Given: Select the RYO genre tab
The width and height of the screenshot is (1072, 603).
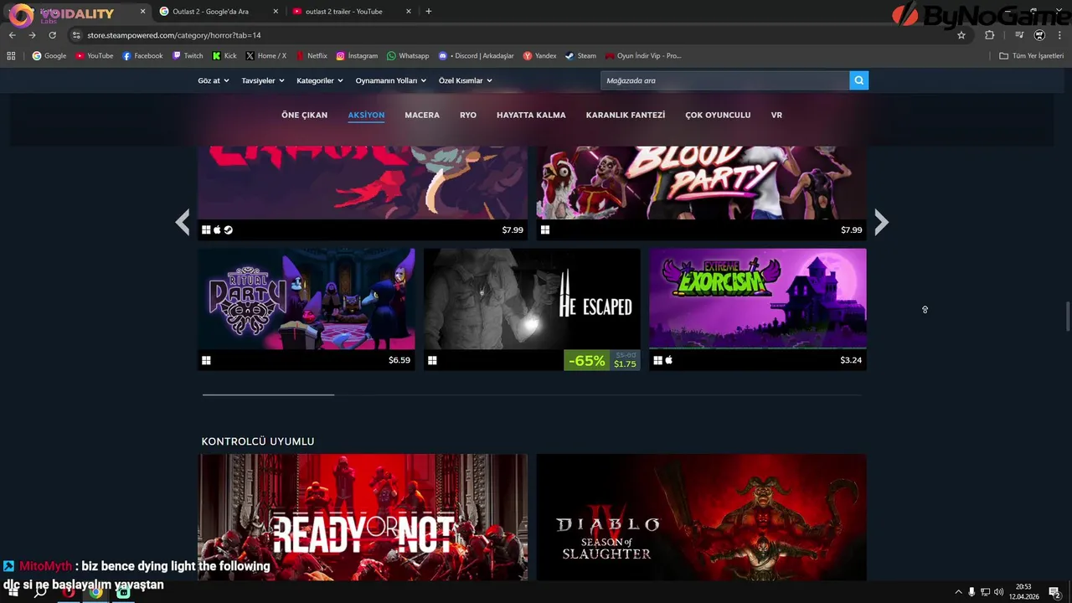Looking at the screenshot, I should [468, 115].
